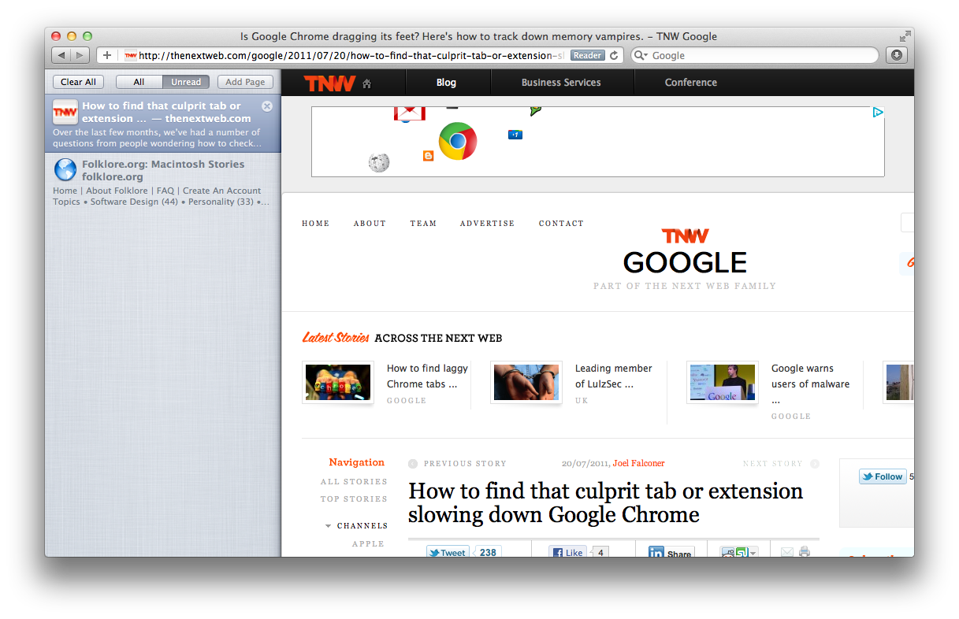
Task: Click the tweet count 238
Action: [x=488, y=552]
